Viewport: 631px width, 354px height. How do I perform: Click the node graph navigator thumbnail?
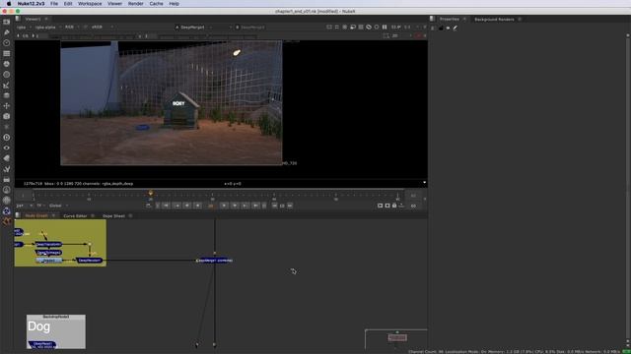pyautogui.click(x=397, y=338)
